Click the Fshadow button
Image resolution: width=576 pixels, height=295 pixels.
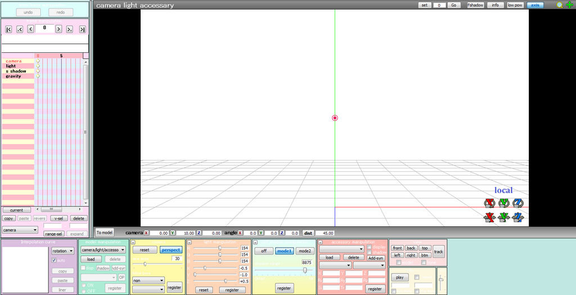tap(476, 5)
